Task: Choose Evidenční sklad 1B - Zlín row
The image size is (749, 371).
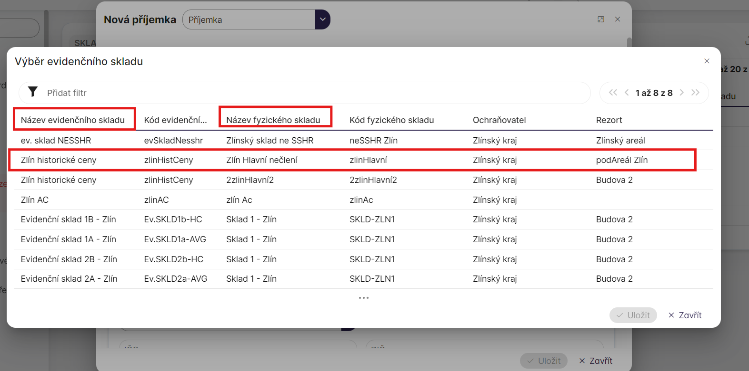Action: [x=352, y=219]
